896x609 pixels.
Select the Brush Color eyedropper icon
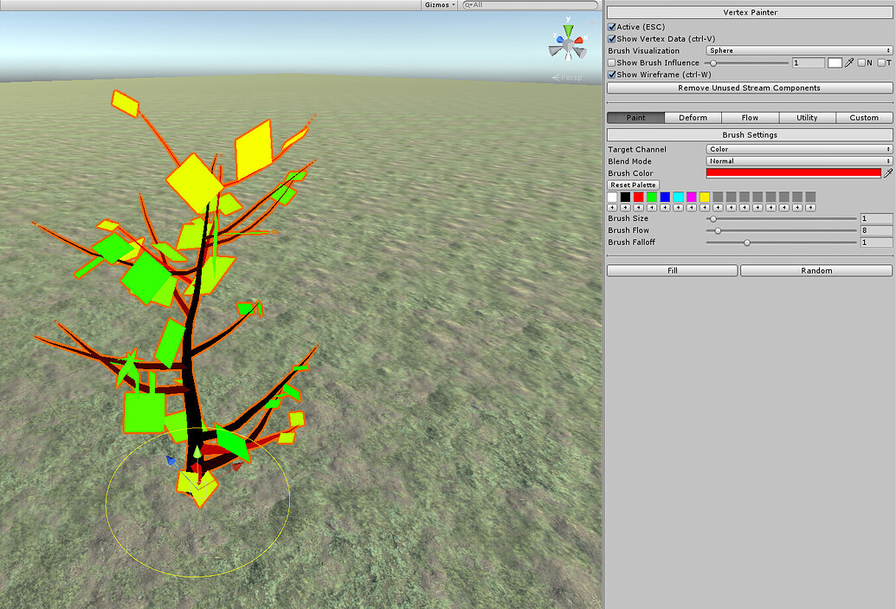pyautogui.click(x=888, y=173)
